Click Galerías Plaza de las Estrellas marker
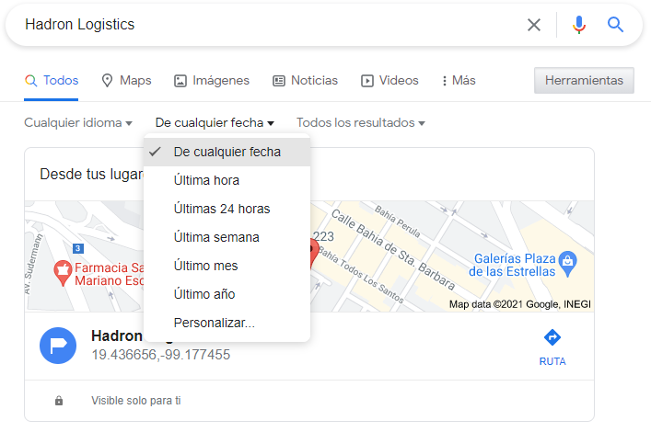The image size is (651, 432). (567, 264)
